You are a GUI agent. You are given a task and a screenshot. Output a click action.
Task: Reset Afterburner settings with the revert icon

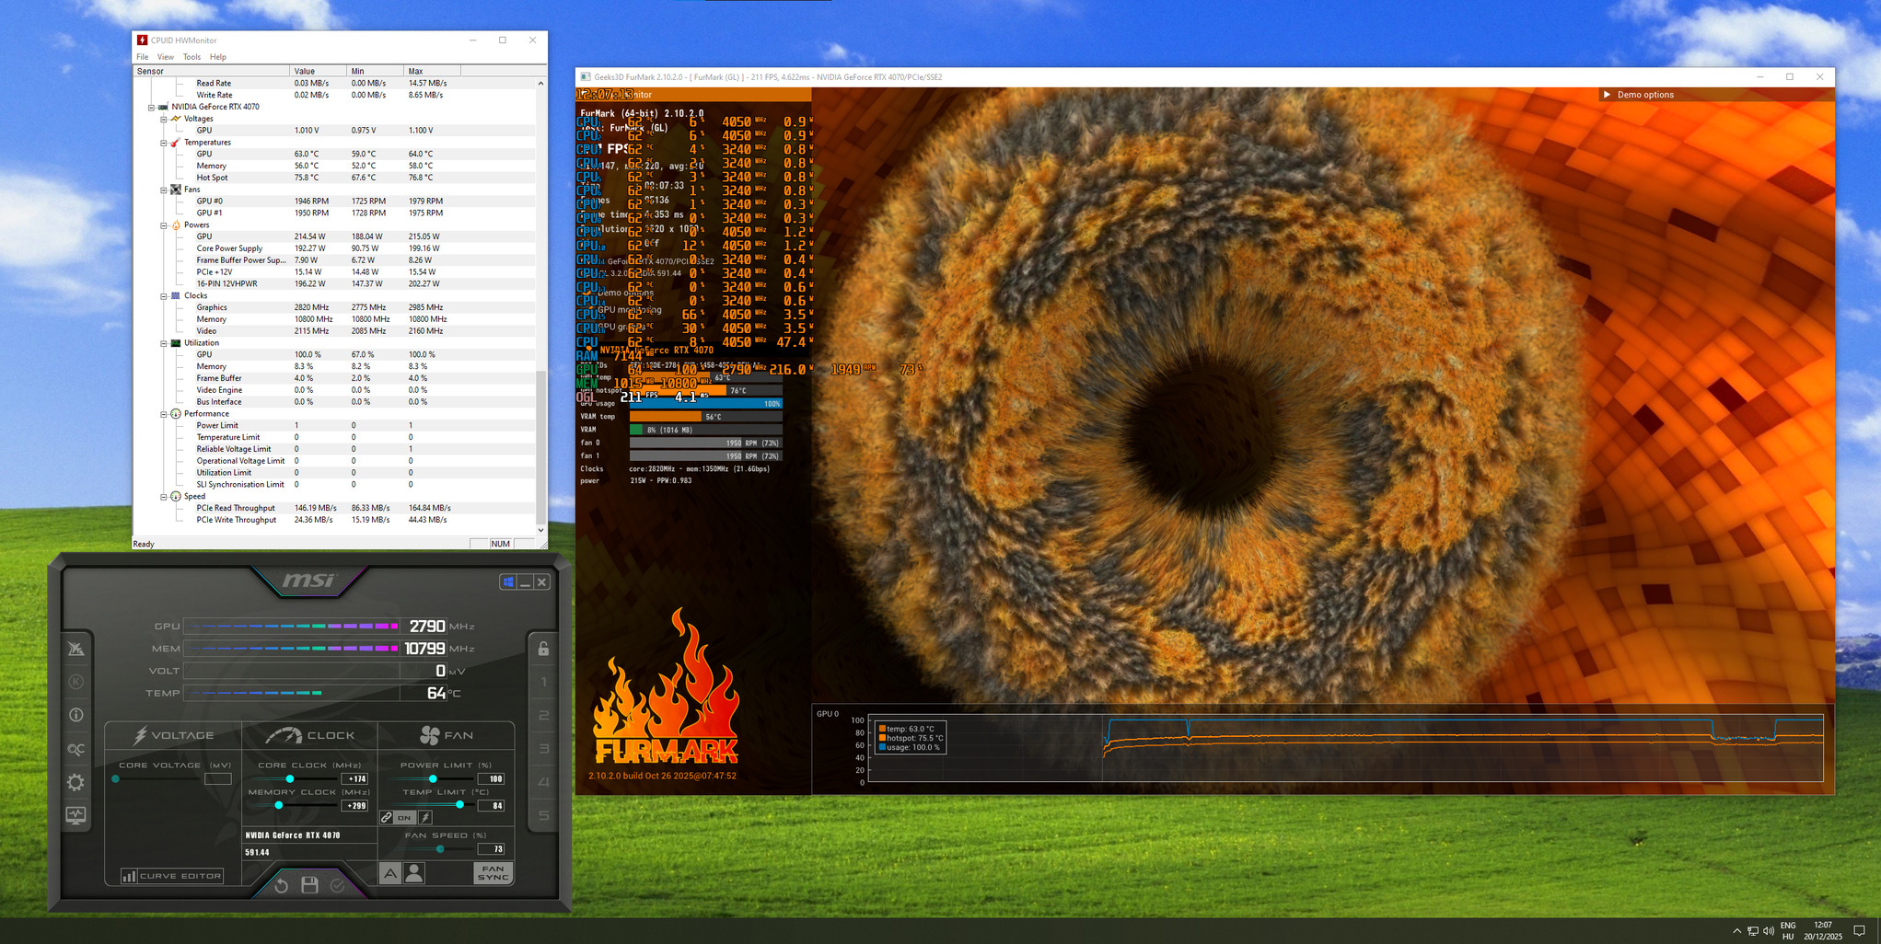point(282,885)
